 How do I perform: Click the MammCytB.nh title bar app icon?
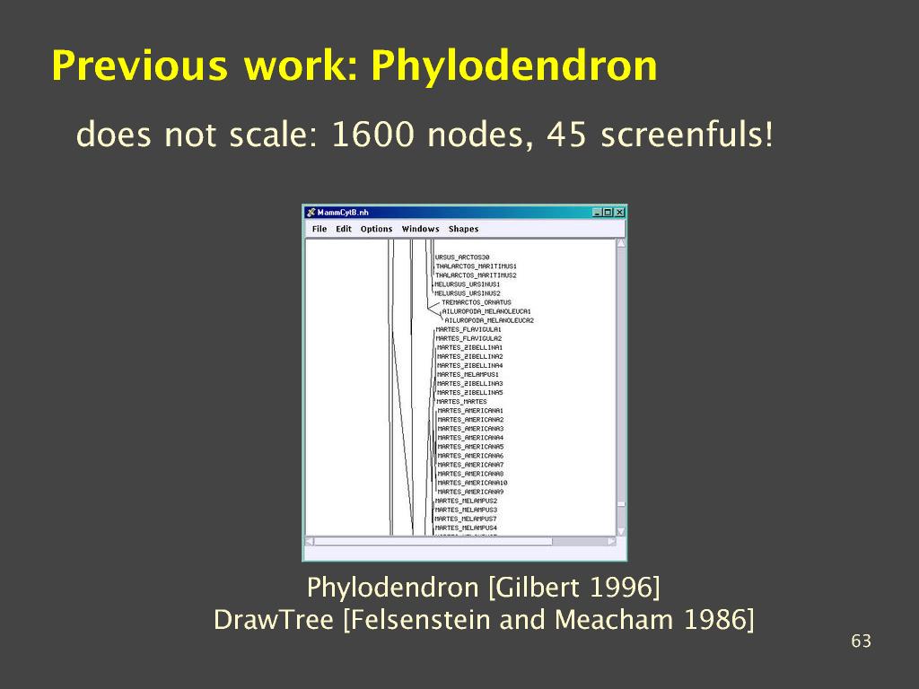[311, 213]
